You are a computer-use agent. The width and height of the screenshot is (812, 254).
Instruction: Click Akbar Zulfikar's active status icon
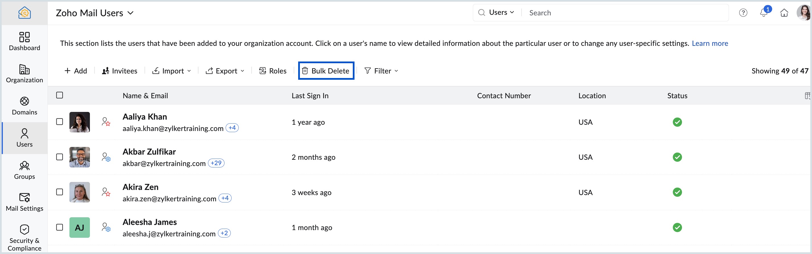[677, 157]
